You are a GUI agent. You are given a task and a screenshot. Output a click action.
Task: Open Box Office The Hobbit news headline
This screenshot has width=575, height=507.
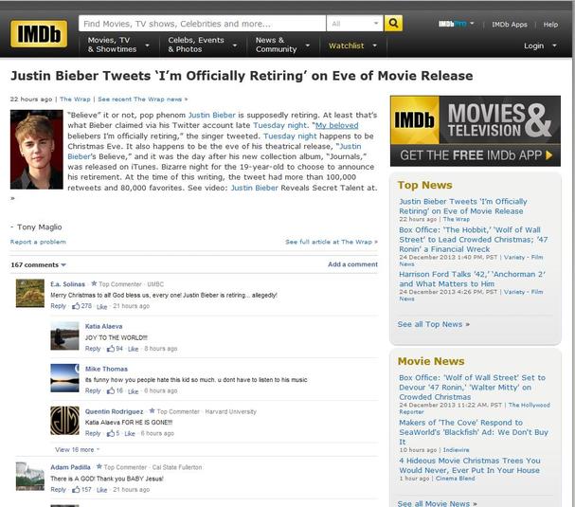click(473, 240)
